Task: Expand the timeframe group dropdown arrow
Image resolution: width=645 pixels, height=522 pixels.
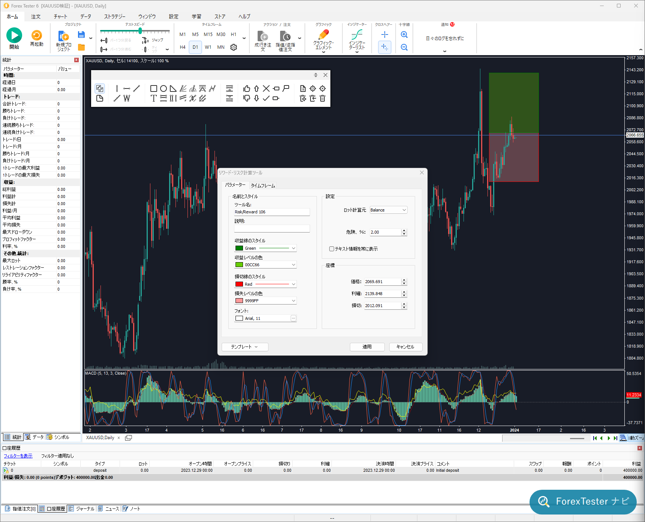Action: click(x=244, y=38)
